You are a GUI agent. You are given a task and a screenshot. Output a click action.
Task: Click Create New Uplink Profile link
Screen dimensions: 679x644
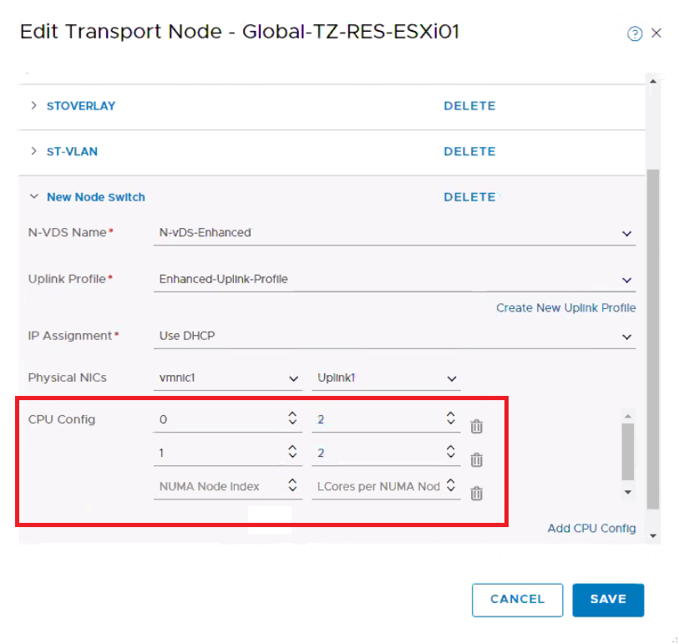click(x=565, y=308)
